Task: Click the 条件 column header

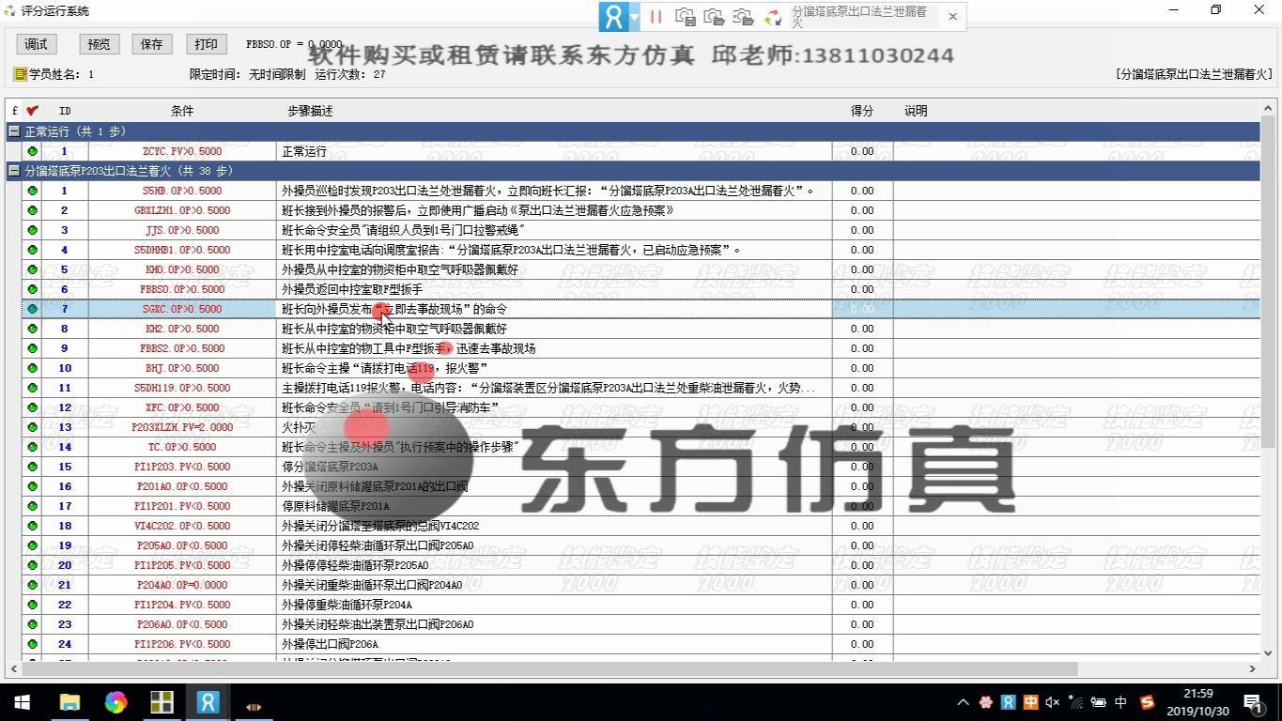Action: tap(182, 111)
